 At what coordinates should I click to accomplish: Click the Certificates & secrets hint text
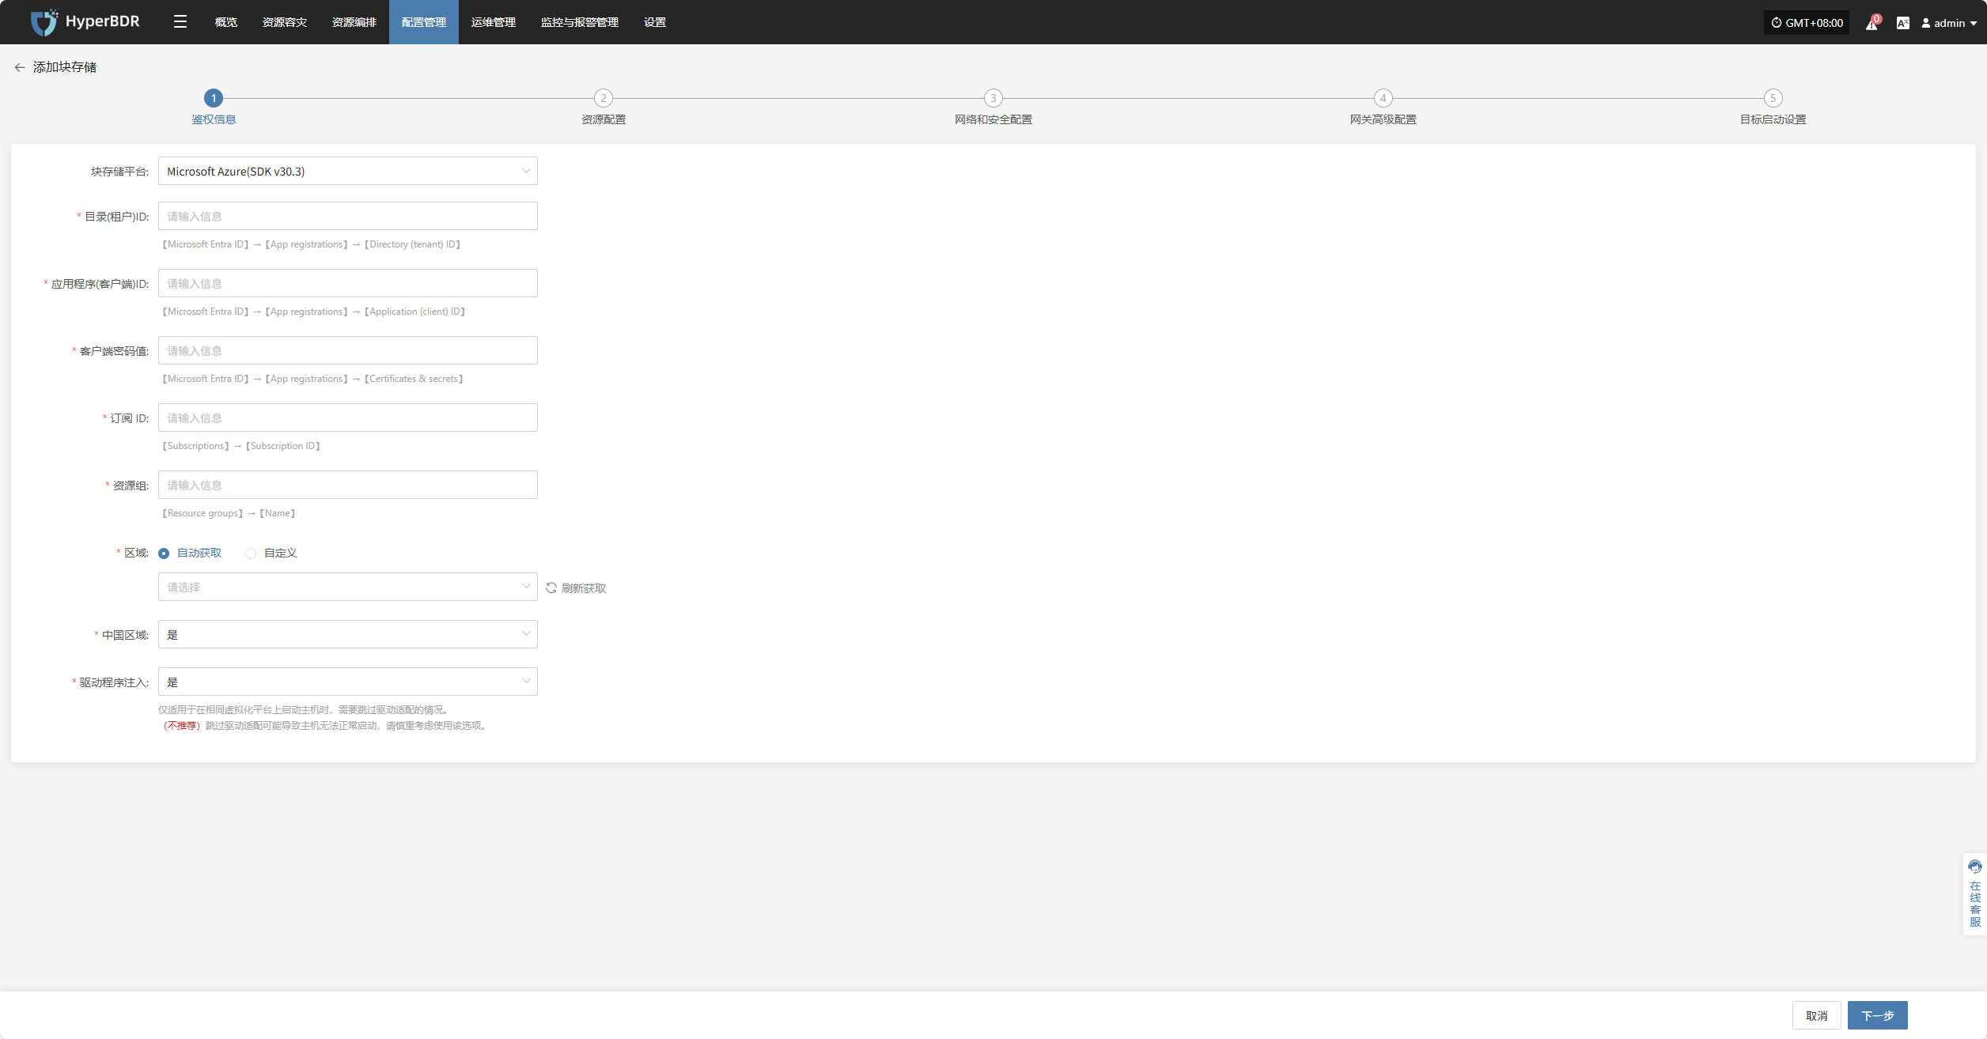[313, 379]
